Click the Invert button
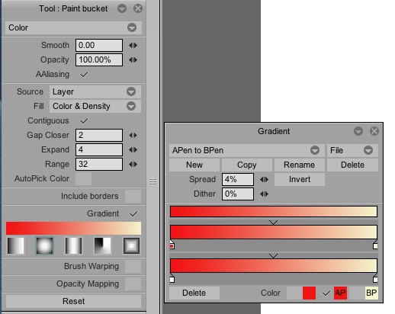 300,179
